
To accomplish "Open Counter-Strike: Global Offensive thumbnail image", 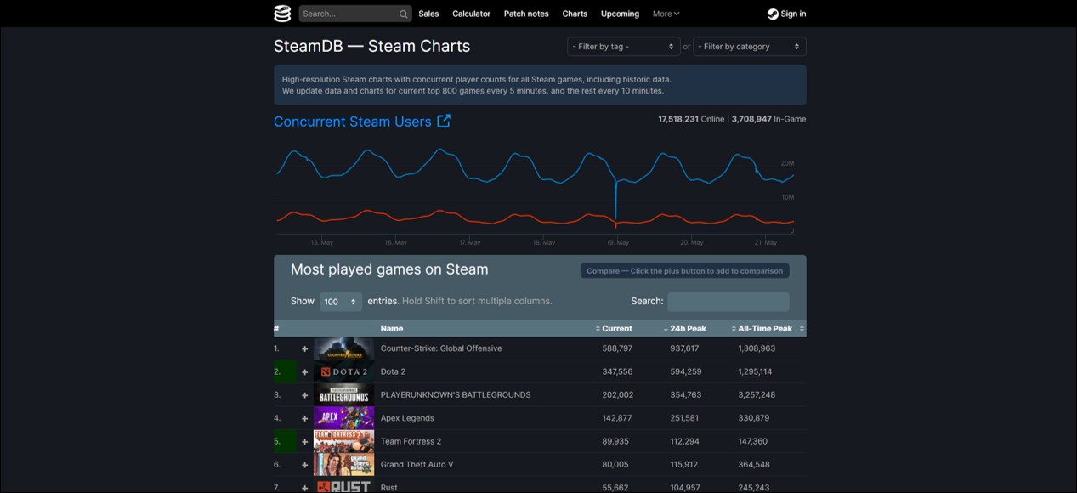I will [343, 348].
